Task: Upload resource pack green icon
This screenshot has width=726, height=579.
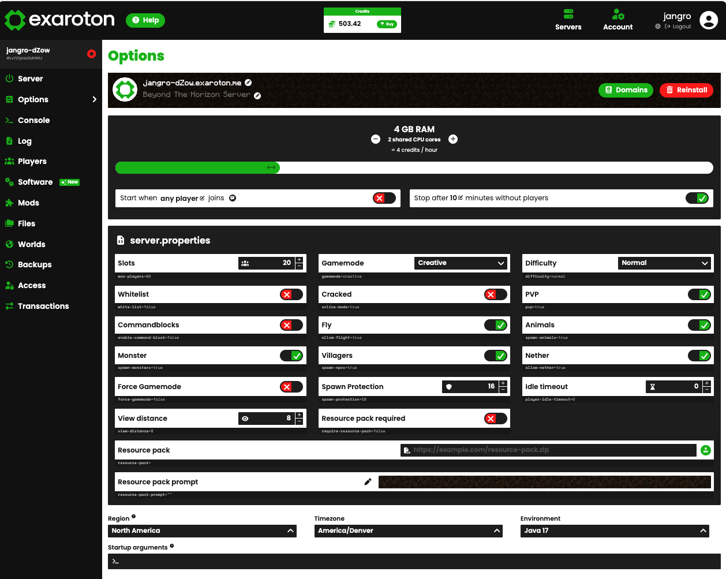Action: [x=706, y=450]
